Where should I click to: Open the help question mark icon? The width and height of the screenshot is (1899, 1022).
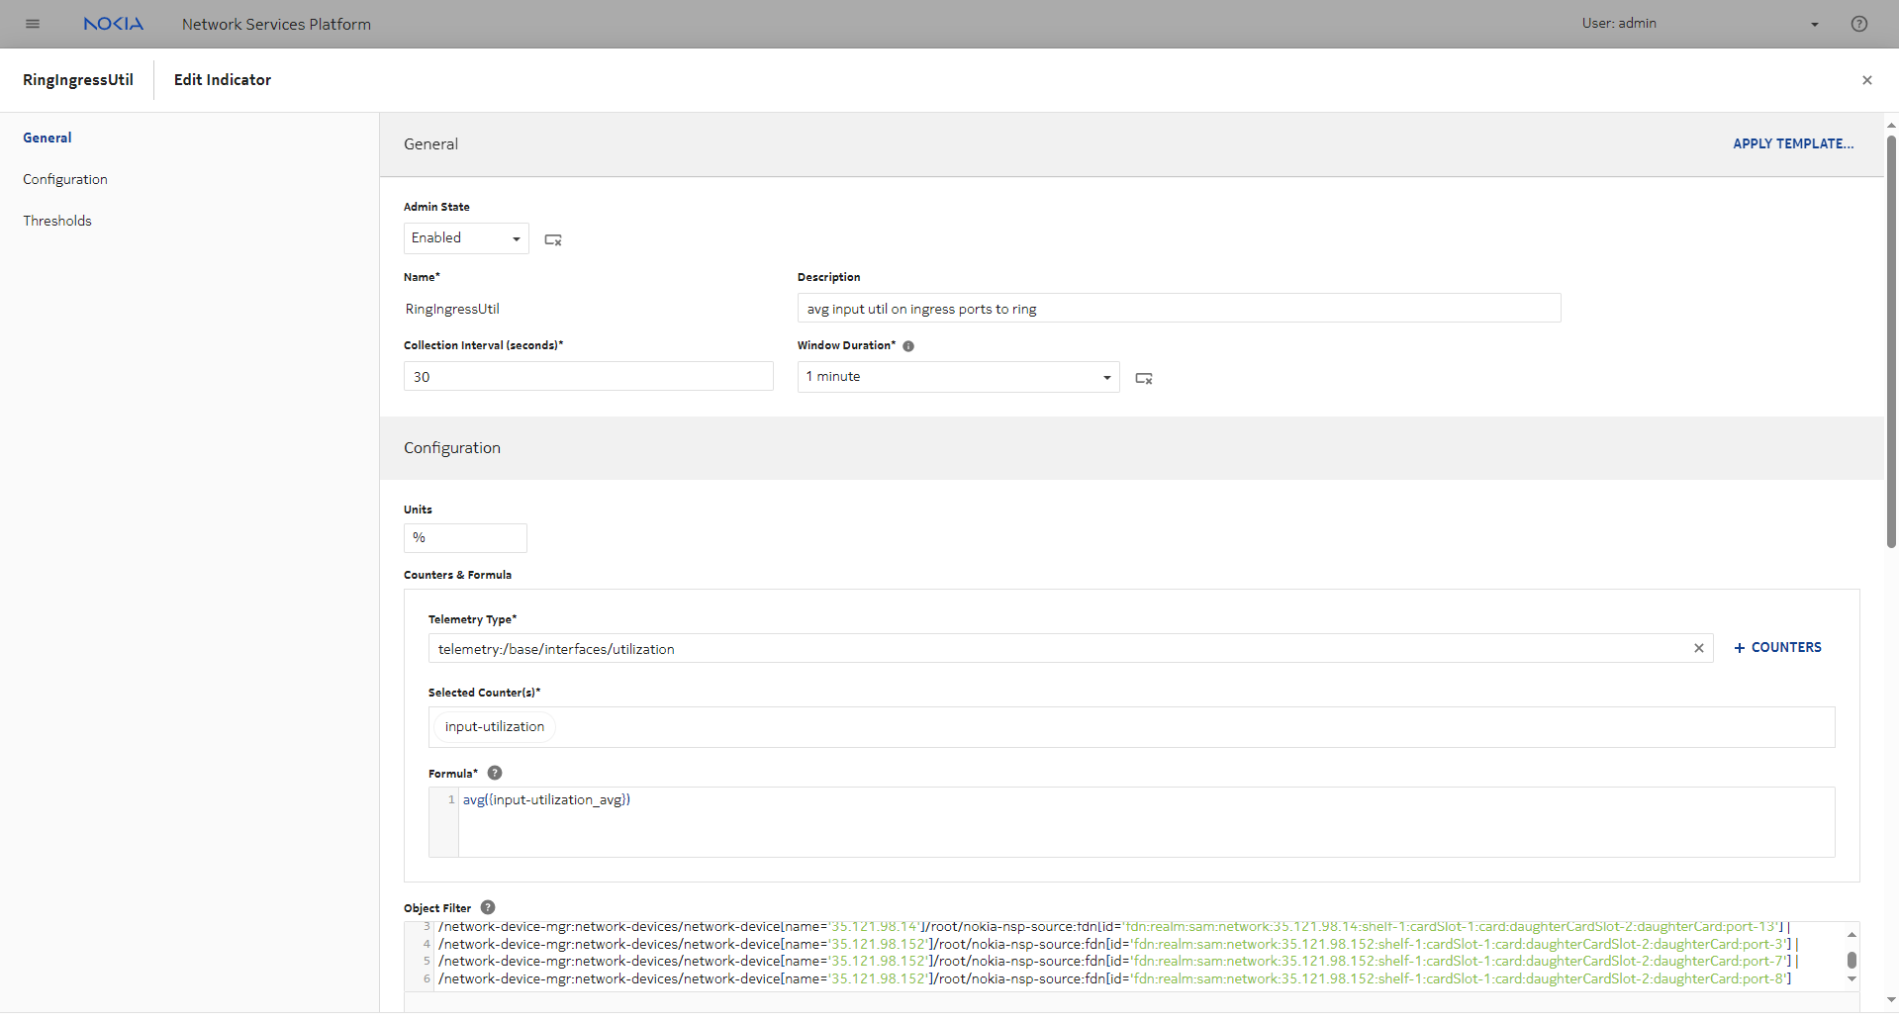click(1859, 24)
